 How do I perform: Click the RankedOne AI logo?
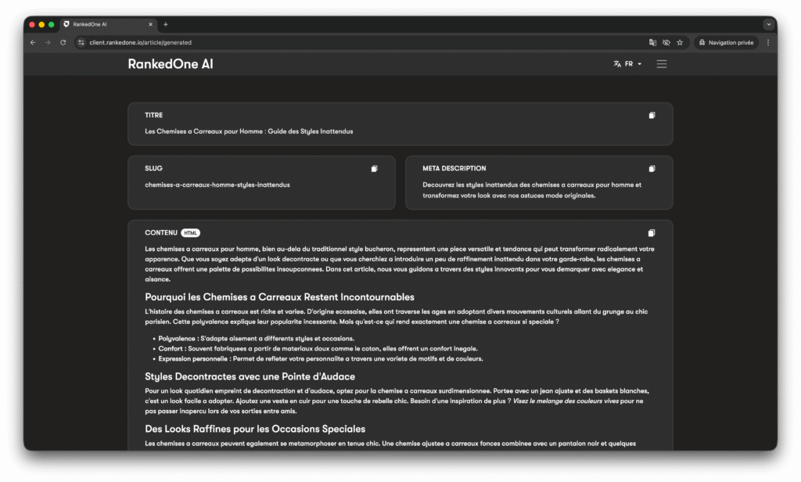tap(171, 64)
